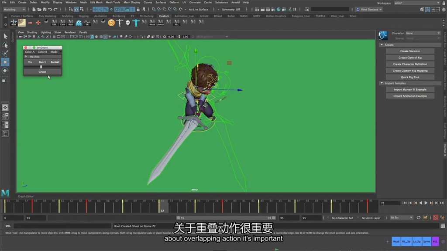This screenshot has width=447, height=251.
Task: Click the Maya logo icon at bottom left
Action: [5, 193]
